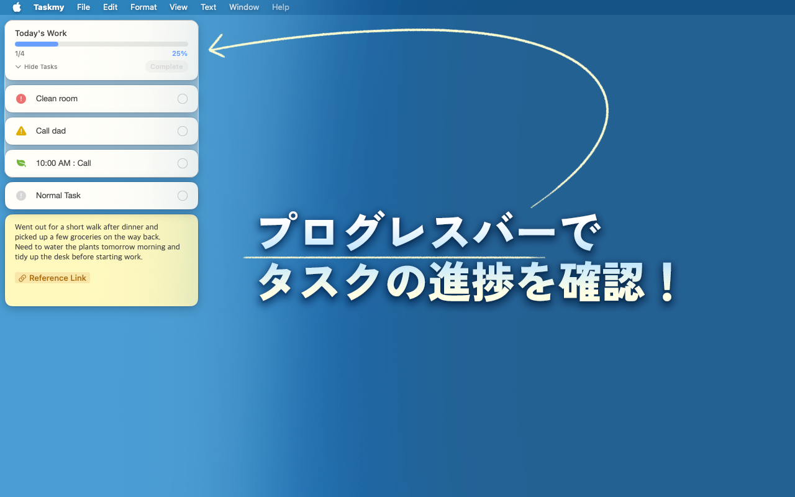795x497 pixels.
Task: Mark Clean room as completed
Action: pyautogui.click(x=183, y=99)
